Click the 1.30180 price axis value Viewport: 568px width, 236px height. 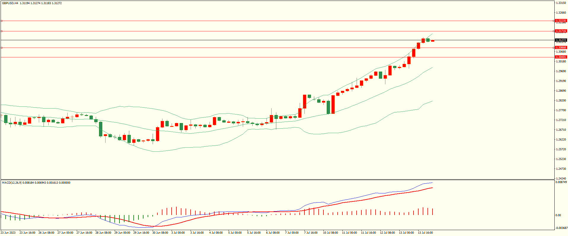pos(561,62)
